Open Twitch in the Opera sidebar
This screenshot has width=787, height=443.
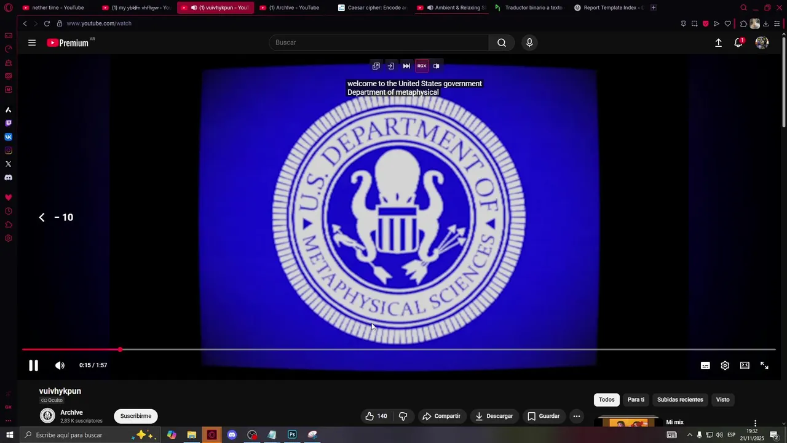point(8,123)
